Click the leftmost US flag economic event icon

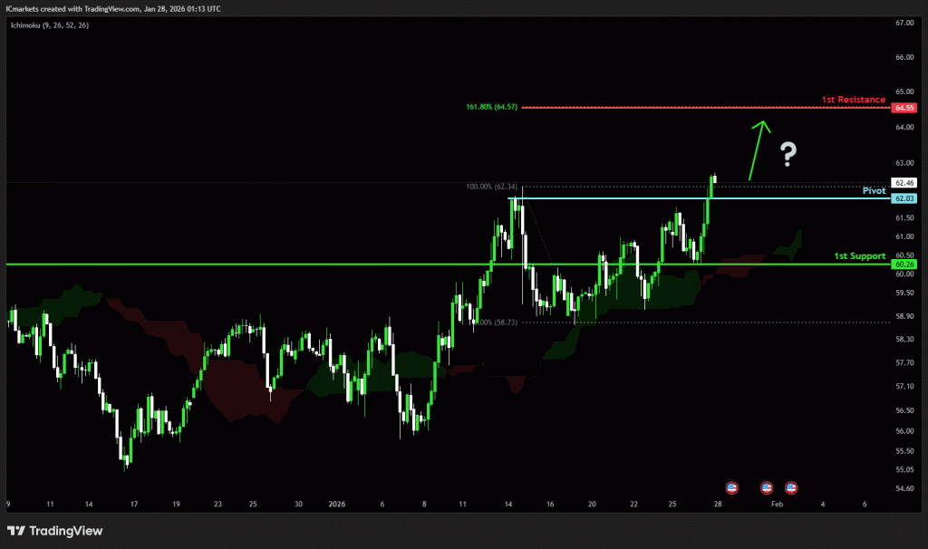[732, 486]
